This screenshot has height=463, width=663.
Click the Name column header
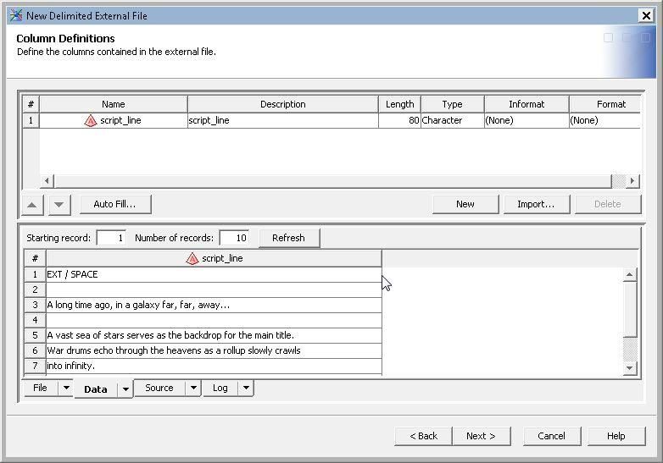[114, 104]
